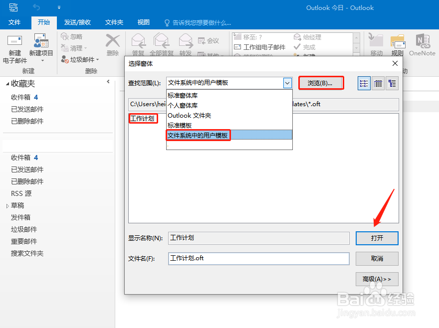Open the 视图 ribbon tab
The image size is (439, 328).
tap(143, 22)
